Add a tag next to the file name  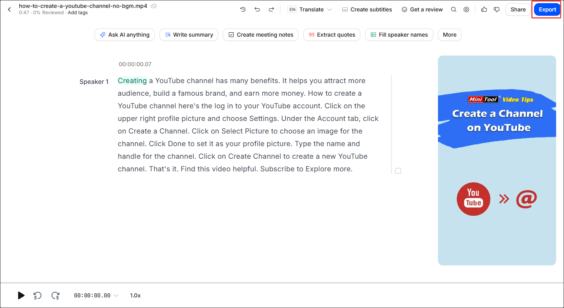78,12
